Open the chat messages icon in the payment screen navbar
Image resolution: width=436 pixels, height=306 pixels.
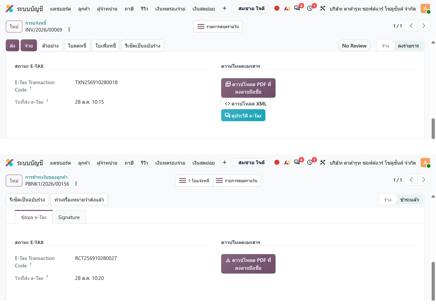[297, 162]
